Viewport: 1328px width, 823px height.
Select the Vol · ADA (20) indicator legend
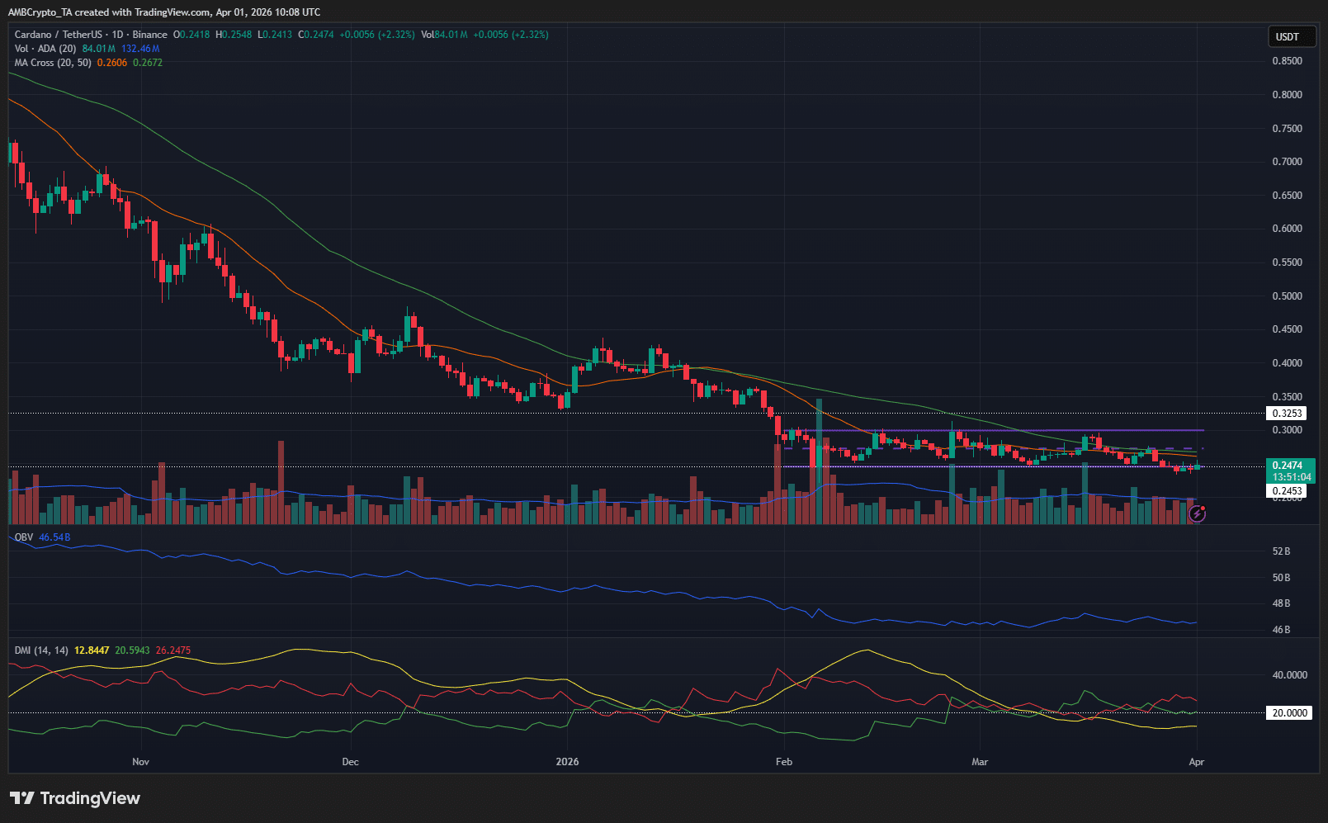[45, 49]
